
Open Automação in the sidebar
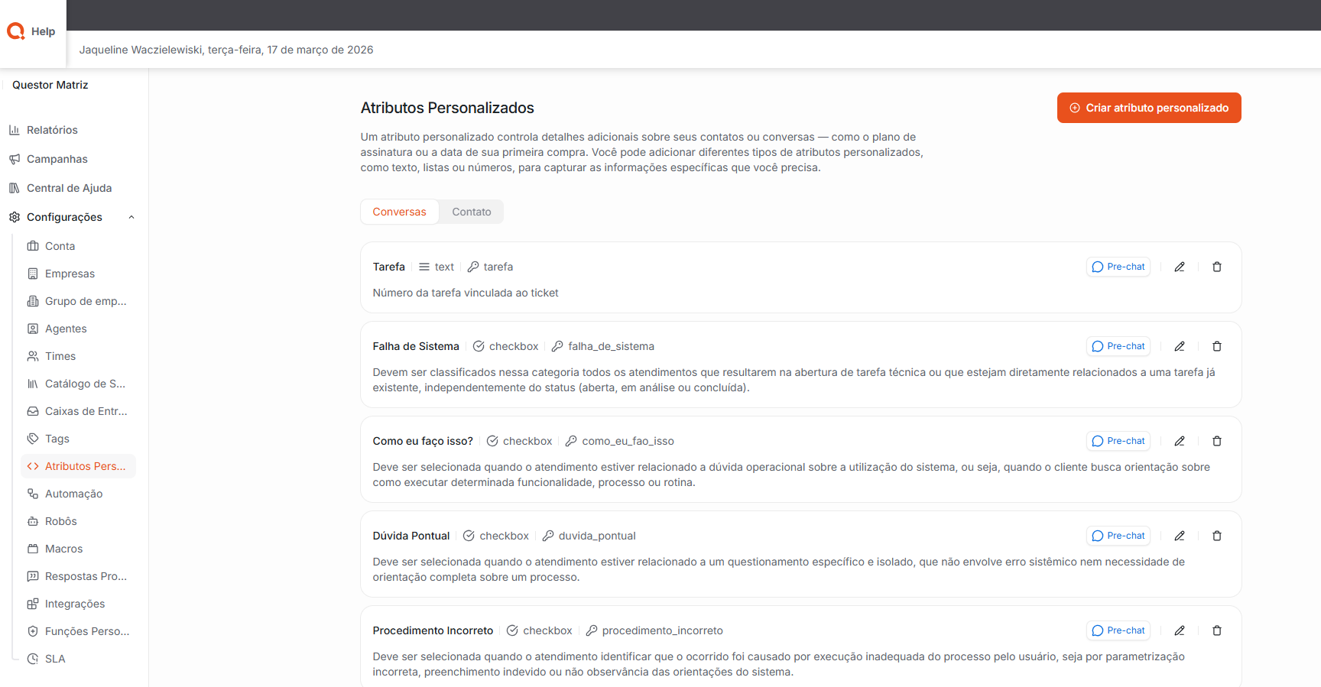point(73,494)
